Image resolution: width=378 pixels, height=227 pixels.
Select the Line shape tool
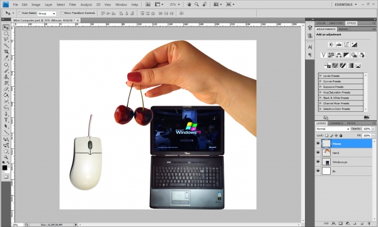6,132
